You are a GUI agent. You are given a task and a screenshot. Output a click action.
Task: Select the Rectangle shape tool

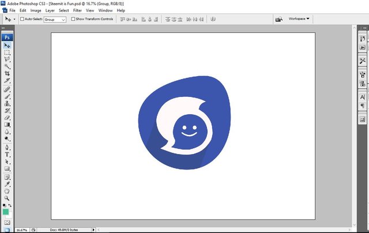(7, 169)
